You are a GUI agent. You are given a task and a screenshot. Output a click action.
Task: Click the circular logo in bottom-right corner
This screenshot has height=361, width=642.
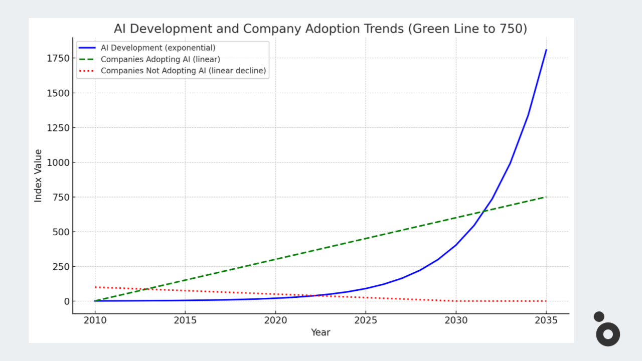click(x=607, y=333)
